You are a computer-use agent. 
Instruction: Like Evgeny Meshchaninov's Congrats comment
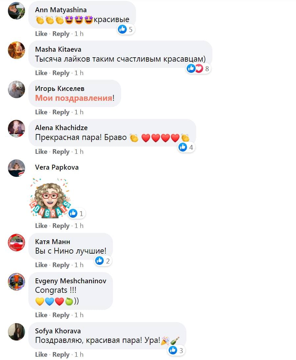click(x=41, y=315)
